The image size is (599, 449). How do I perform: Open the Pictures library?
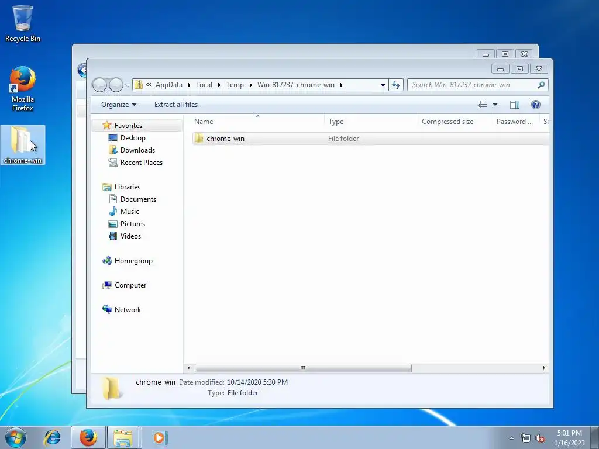click(x=133, y=224)
